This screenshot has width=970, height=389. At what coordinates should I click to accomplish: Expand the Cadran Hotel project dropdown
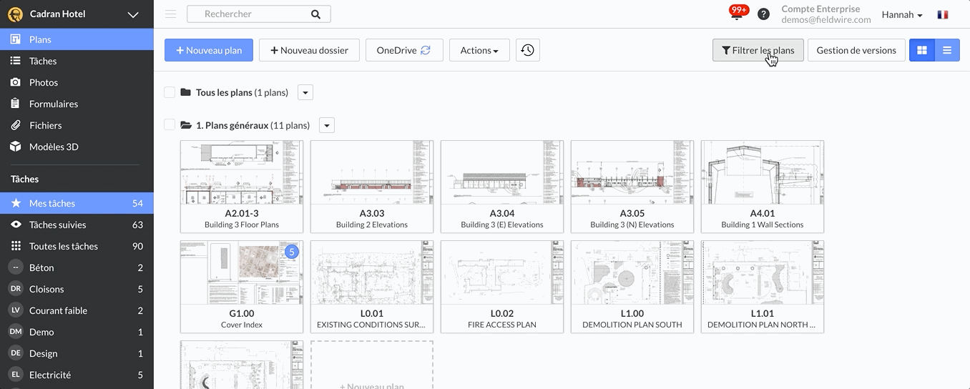tap(133, 14)
